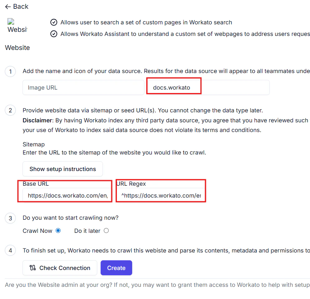Image resolution: width=310 pixels, height=299 pixels.
Task: Expand Show setup instructions
Action: click(63, 169)
